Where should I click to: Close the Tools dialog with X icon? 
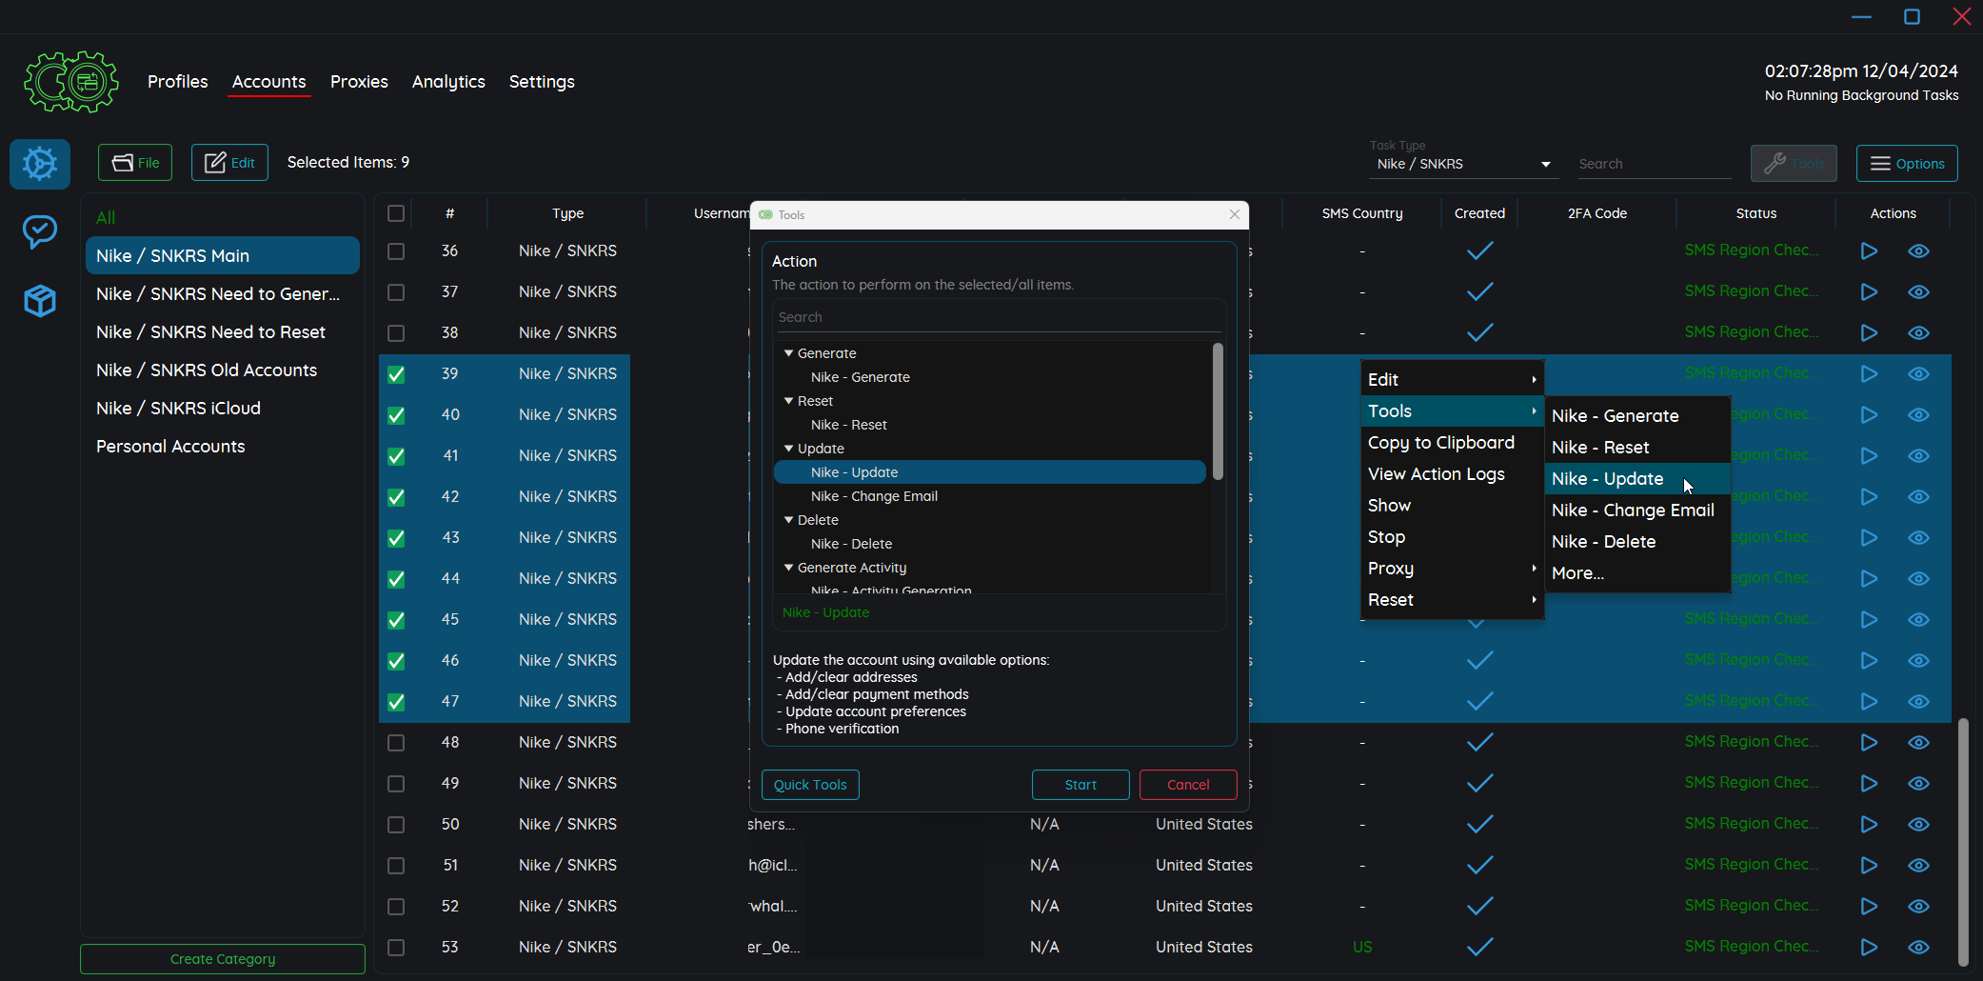click(1235, 214)
